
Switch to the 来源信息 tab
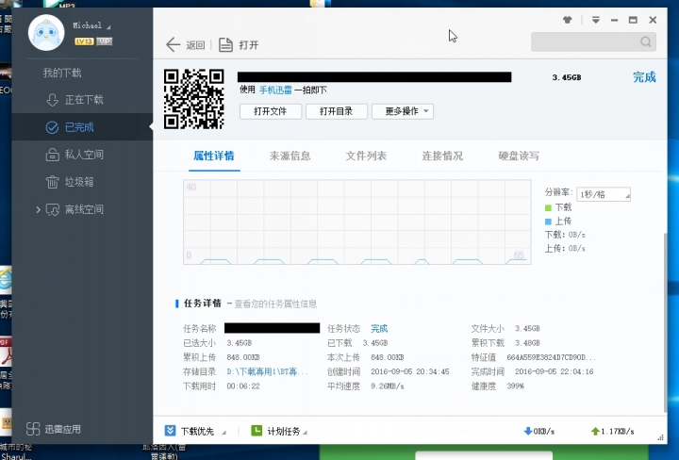click(290, 156)
